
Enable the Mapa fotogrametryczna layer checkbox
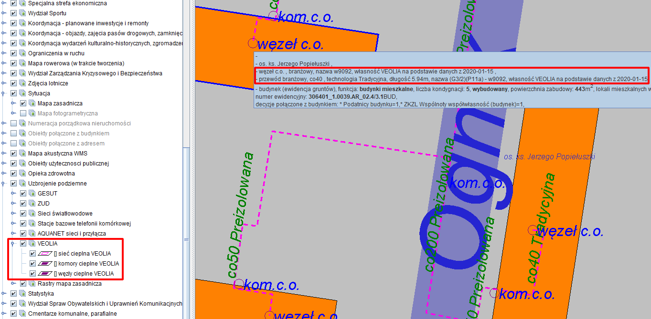click(23, 113)
